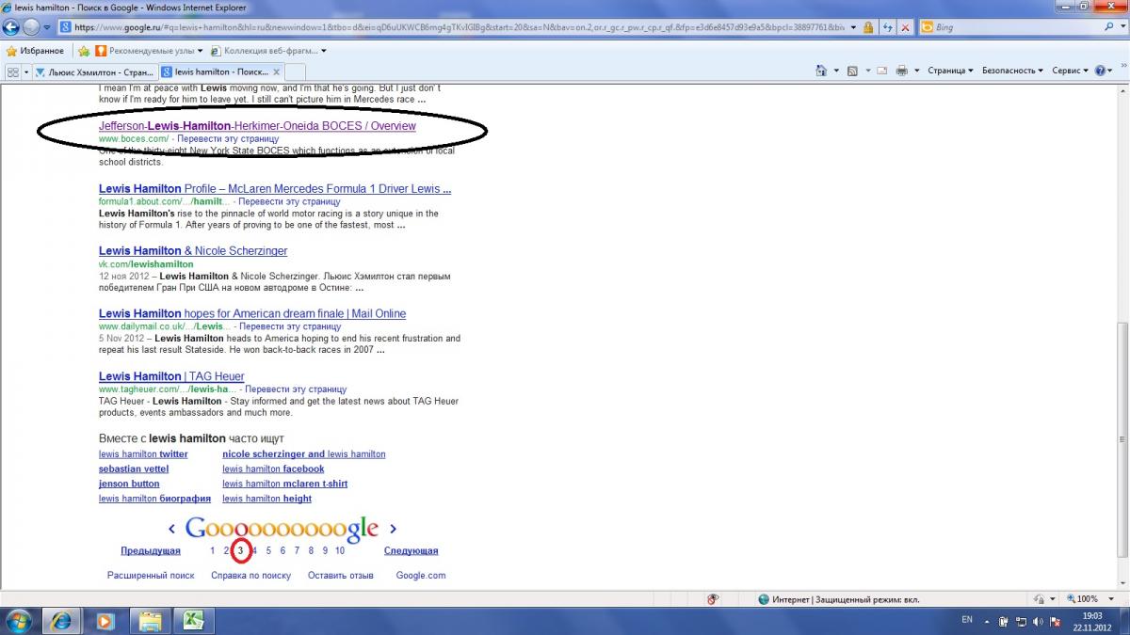
Task: Click the Add to favorites bar icon
Action: point(84,51)
